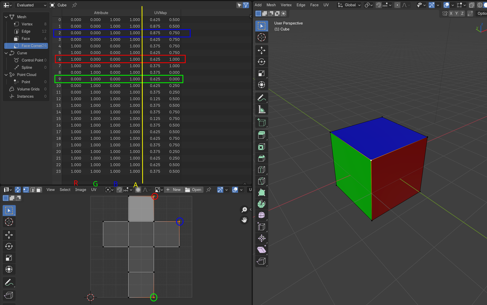Select the Rip Region tool

262,261
